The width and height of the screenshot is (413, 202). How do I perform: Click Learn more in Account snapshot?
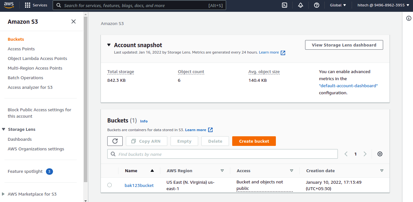point(269,52)
